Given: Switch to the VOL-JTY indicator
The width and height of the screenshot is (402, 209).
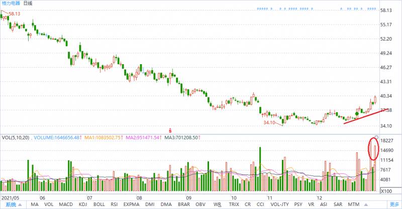Looking at the screenshot, I should (279, 204).
